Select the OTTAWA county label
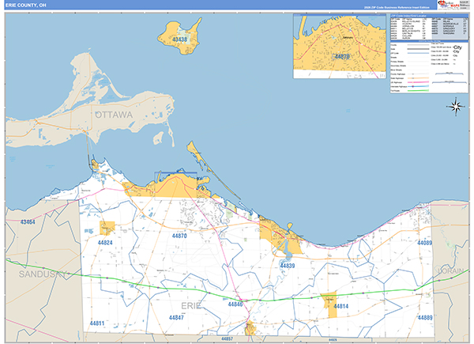The width and height of the screenshot is (474, 344). [x=115, y=115]
